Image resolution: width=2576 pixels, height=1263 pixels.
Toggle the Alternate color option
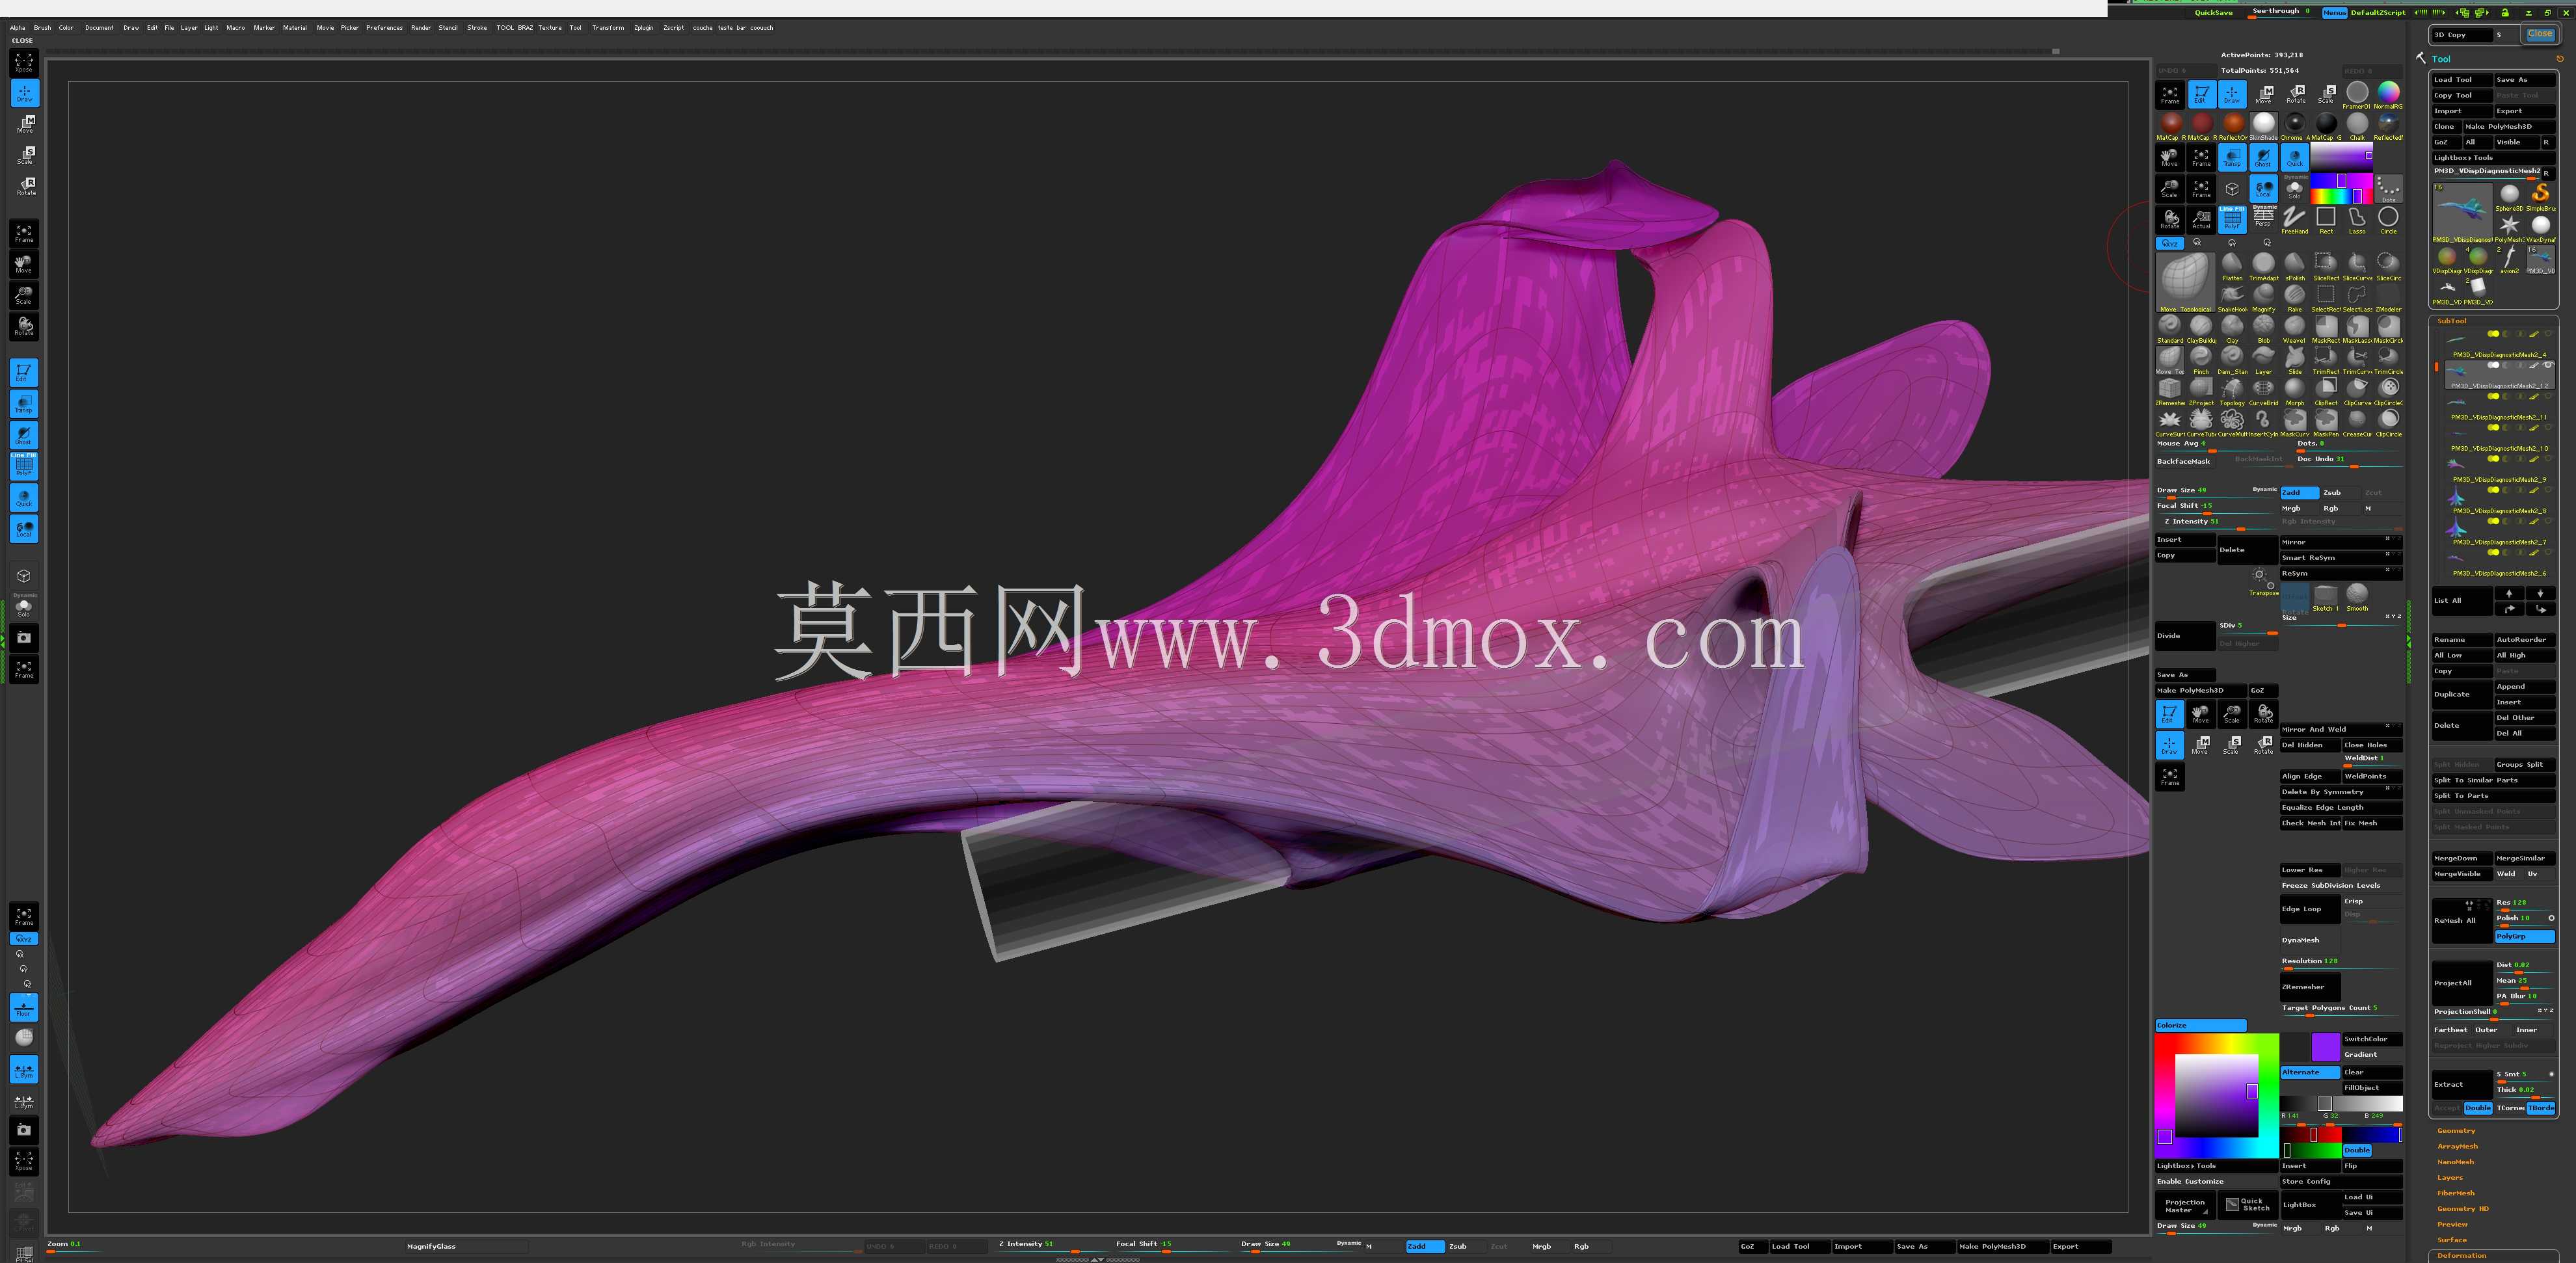(x=2309, y=1072)
